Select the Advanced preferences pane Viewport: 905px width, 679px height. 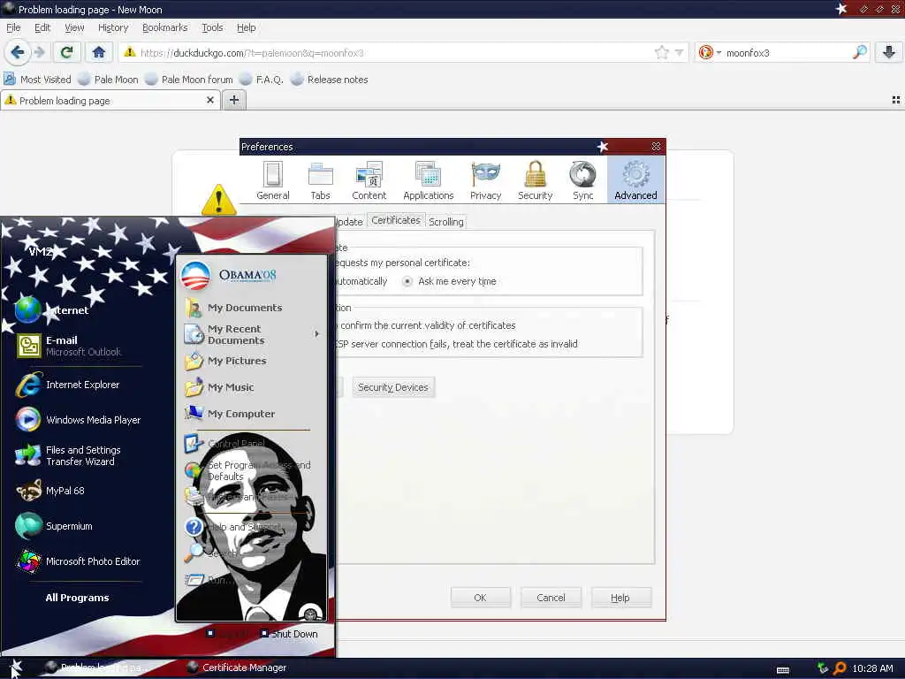point(635,180)
